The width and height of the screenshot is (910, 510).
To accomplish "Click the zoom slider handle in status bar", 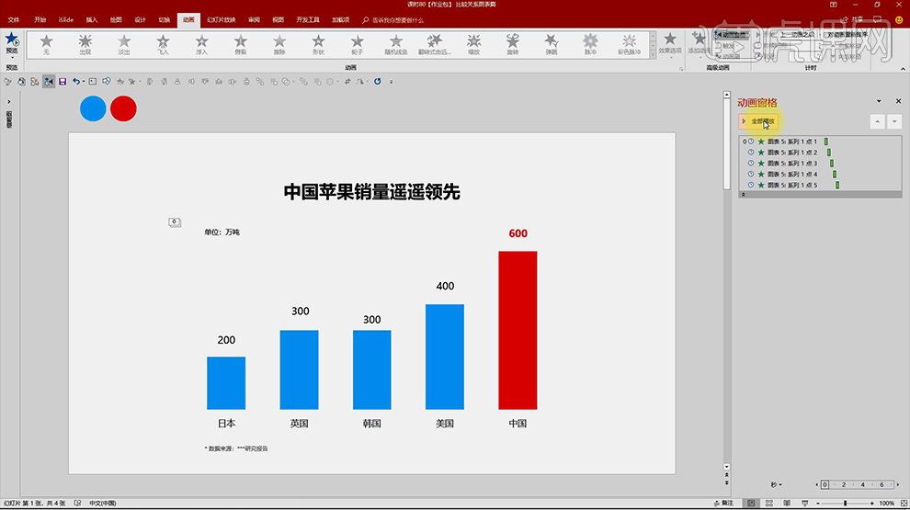I will [845, 504].
